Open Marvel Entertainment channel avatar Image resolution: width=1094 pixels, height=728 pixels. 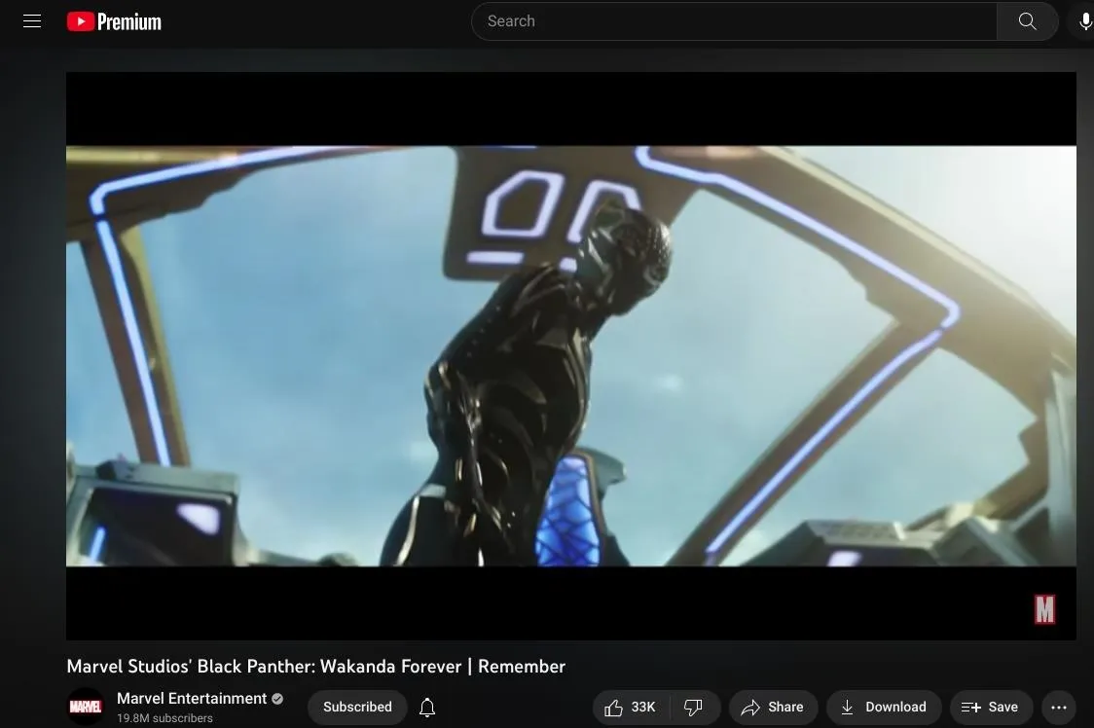(x=85, y=707)
